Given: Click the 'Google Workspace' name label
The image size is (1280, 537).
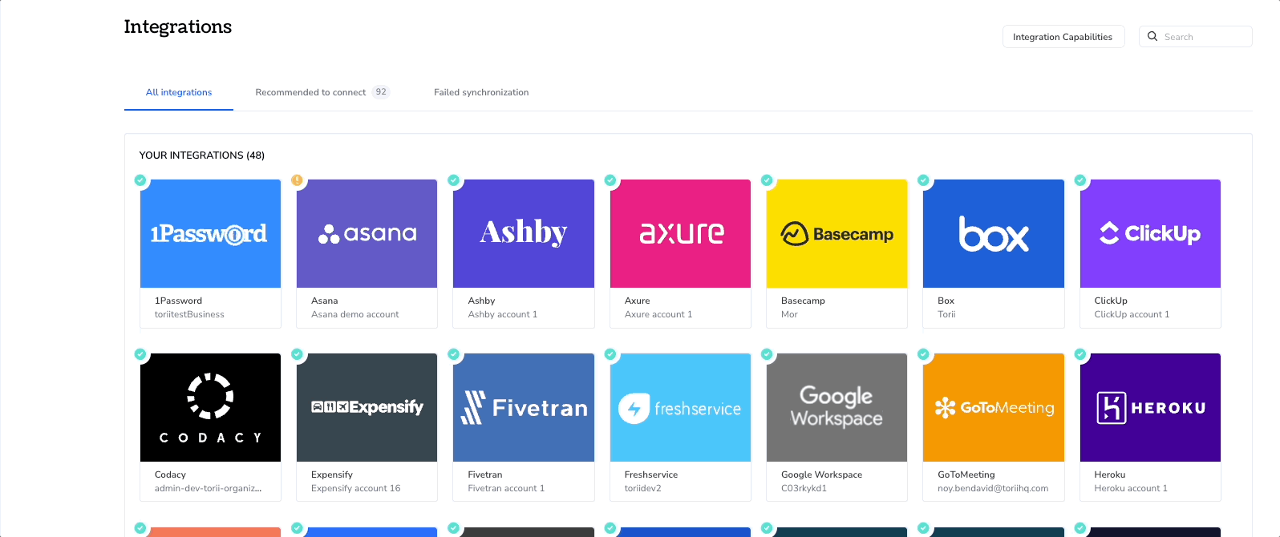Looking at the screenshot, I should [822, 474].
